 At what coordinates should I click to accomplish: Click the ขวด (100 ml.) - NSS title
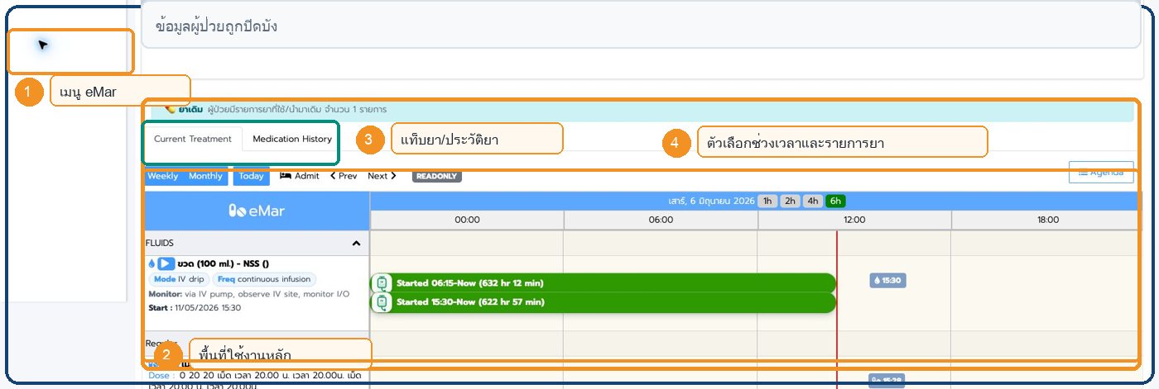coord(223,264)
